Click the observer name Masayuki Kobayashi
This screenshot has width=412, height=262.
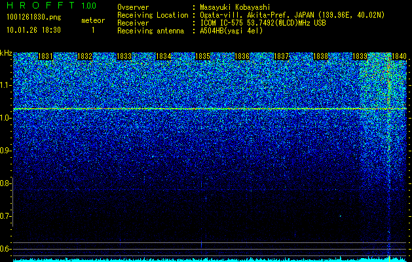click(x=235, y=7)
